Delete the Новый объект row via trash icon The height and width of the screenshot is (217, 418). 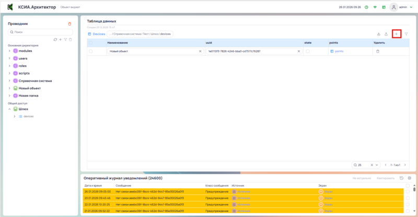(378, 52)
